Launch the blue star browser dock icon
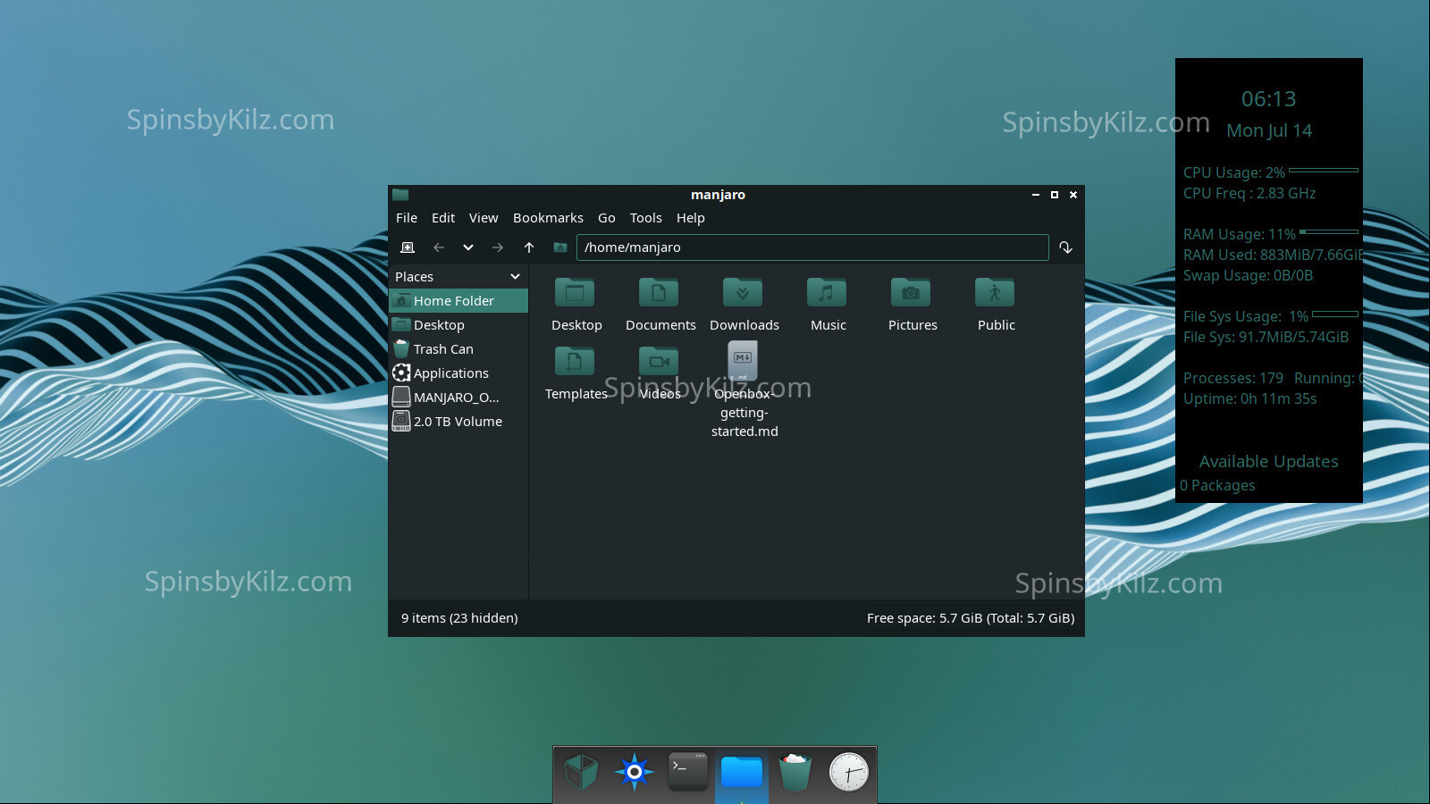This screenshot has height=804, width=1430. (x=635, y=772)
